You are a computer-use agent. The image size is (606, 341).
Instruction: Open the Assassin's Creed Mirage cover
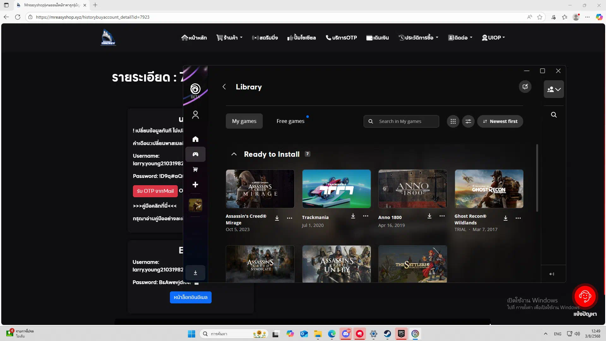coord(260,189)
